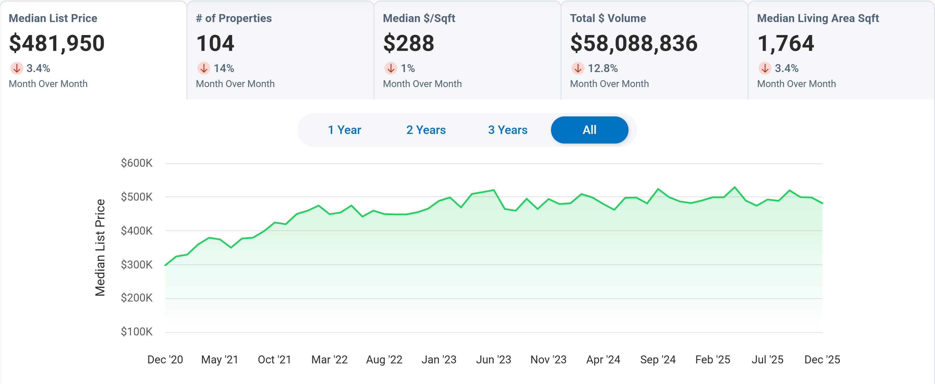The height and width of the screenshot is (384, 935).
Task: Select the 2 Years time range
Action: [426, 130]
